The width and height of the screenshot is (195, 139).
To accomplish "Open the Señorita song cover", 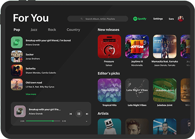I will [17, 70].
